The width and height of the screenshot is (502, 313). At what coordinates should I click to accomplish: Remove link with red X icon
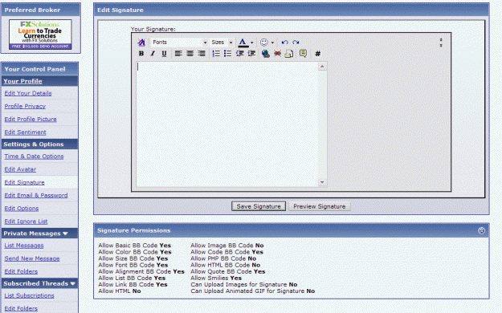(277, 54)
